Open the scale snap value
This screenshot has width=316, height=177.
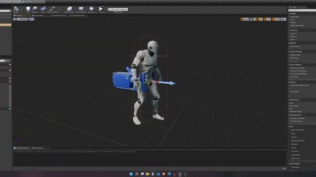point(277,19)
